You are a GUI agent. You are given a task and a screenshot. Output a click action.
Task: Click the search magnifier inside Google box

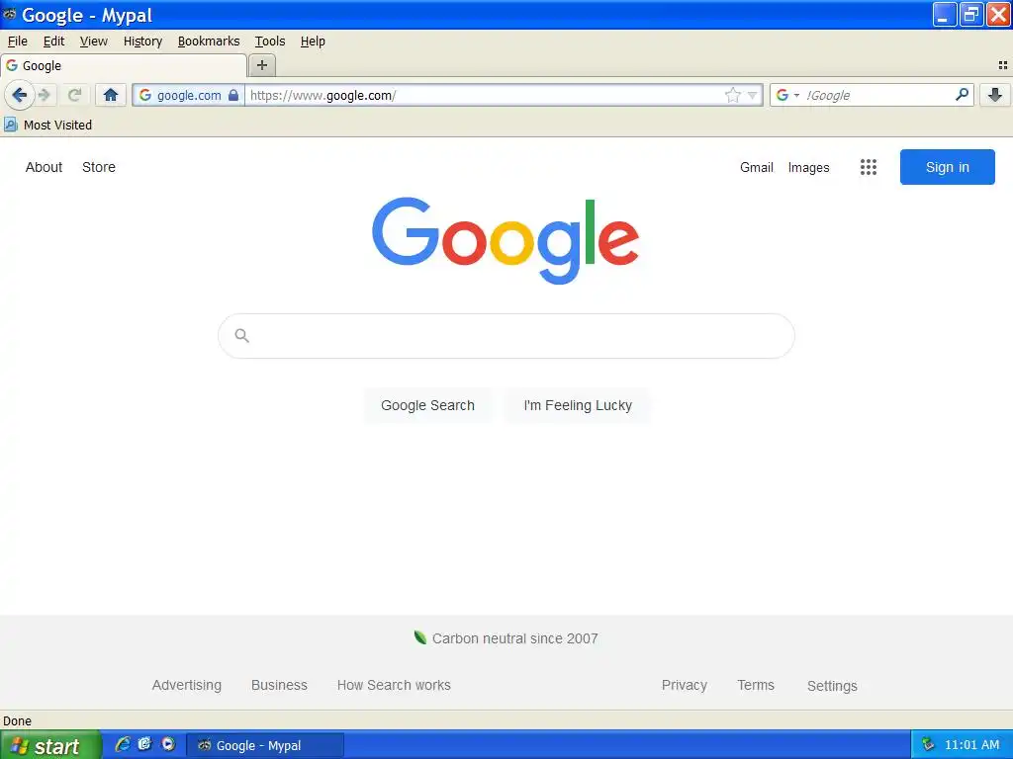pyautogui.click(x=241, y=336)
